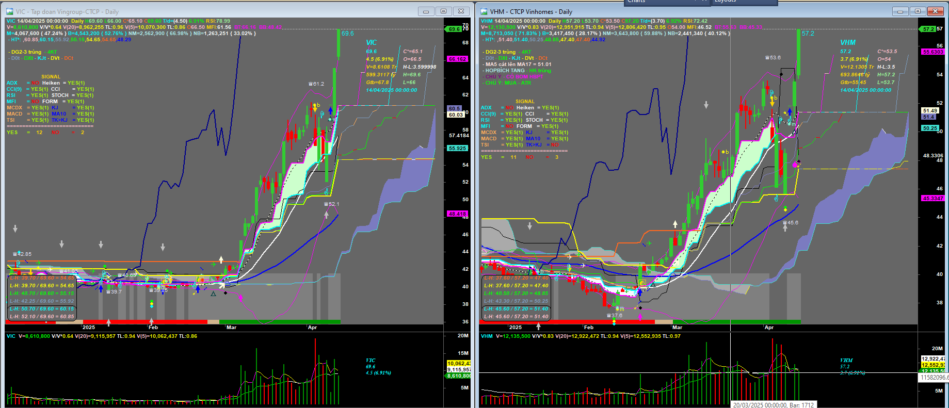Minimize the VIC chart window
Viewport: 949px width, 408px height.
[x=426, y=11]
